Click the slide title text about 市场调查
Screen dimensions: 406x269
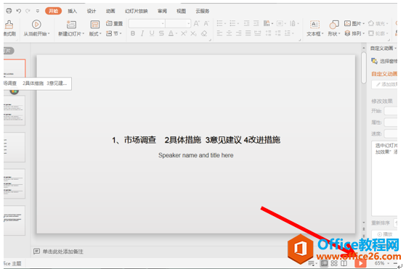coord(196,140)
